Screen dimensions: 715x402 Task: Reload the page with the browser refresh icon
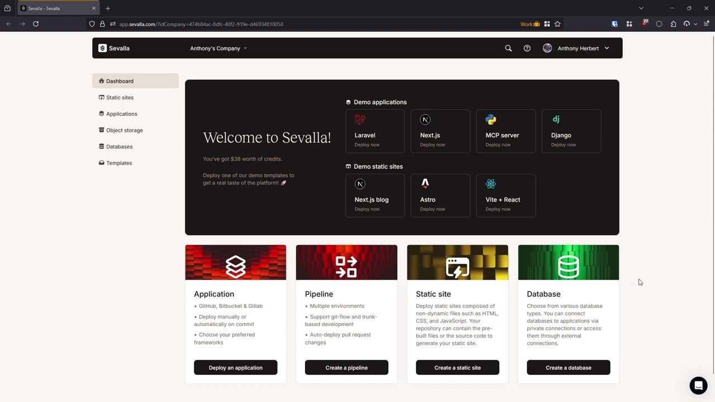[x=36, y=24]
